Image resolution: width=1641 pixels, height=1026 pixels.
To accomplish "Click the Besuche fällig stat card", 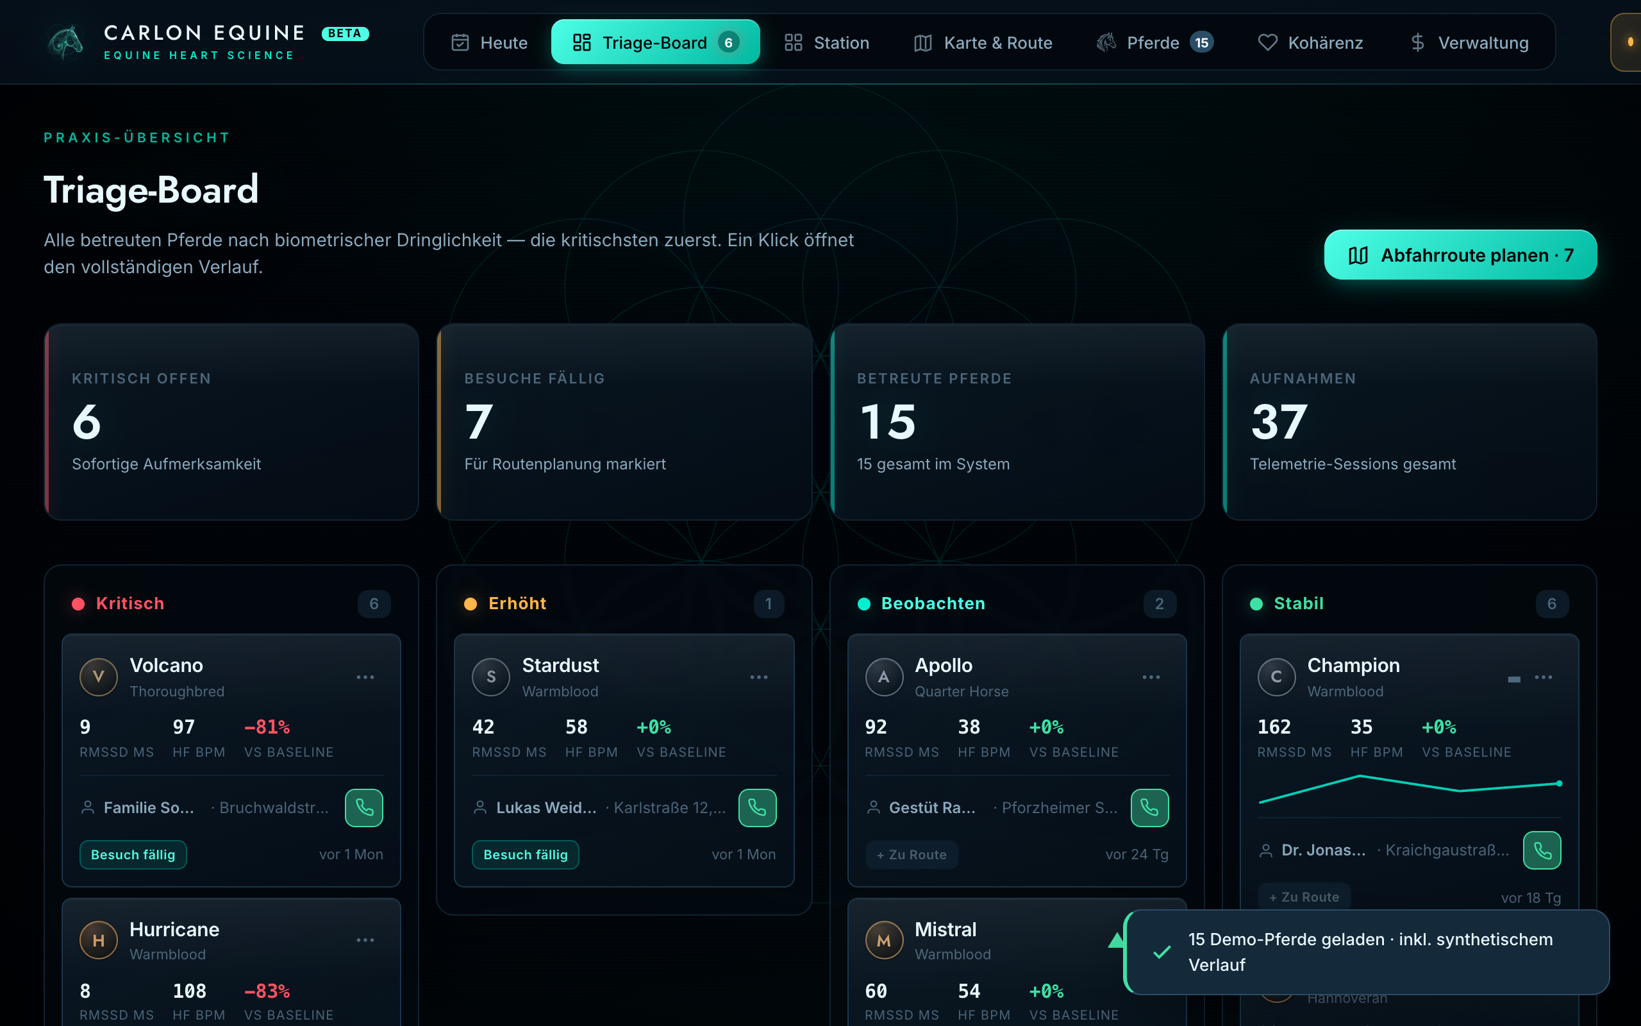I will 624,421.
